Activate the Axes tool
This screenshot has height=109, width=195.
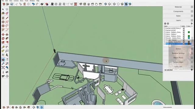coord(3,55)
